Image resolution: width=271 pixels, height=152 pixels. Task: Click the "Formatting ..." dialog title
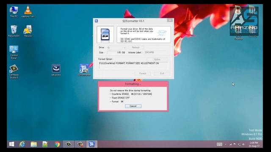click(133, 84)
